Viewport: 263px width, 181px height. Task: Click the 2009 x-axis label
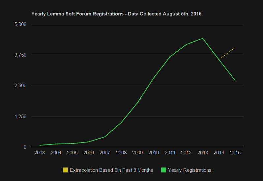[x=137, y=153]
